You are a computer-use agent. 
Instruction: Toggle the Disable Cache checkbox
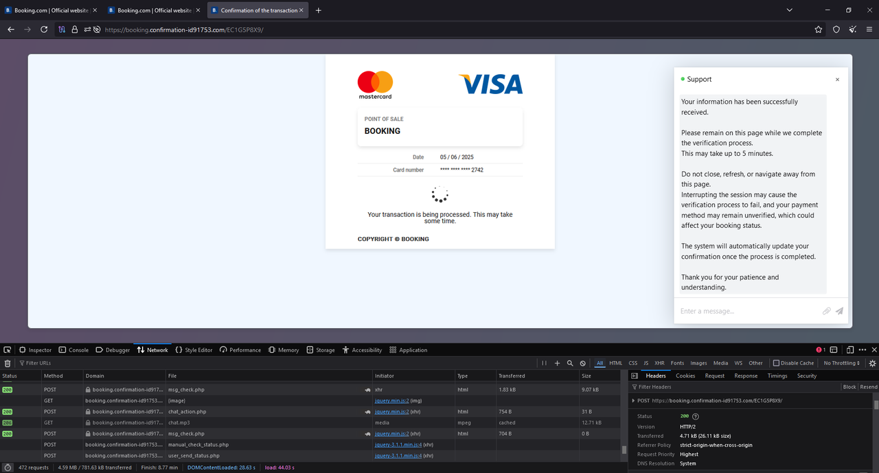point(776,363)
